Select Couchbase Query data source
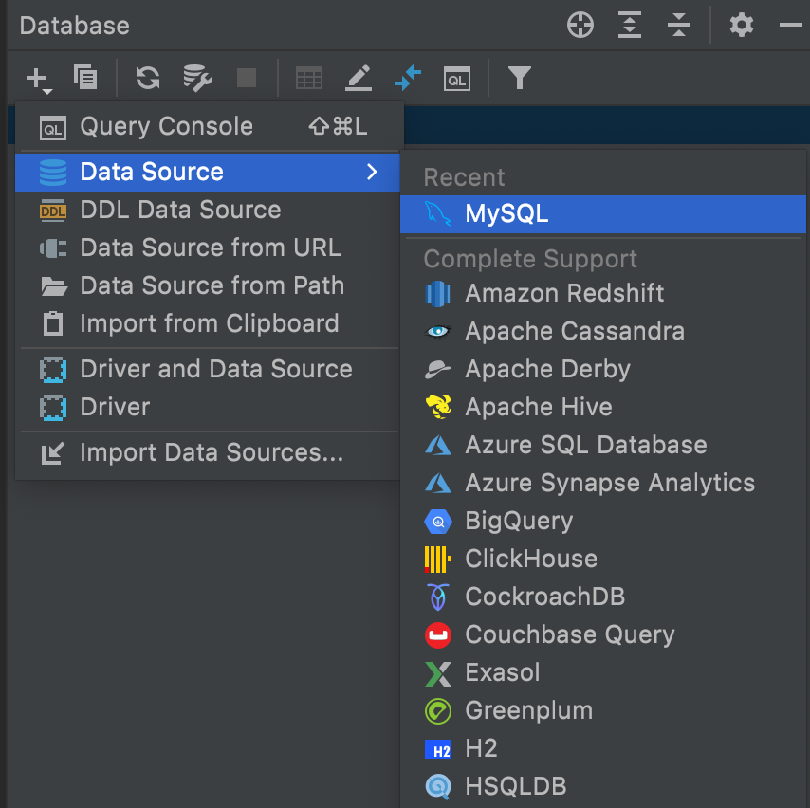Image resolution: width=810 pixels, height=808 pixels. click(603, 635)
